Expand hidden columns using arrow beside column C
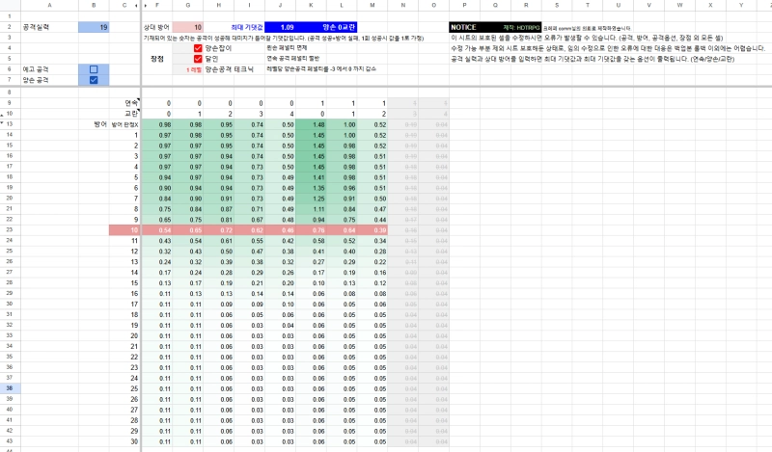 coord(134,5)
